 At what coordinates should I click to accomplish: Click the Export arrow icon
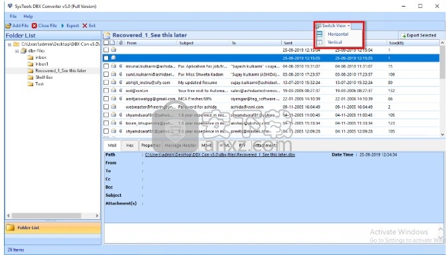63,26
